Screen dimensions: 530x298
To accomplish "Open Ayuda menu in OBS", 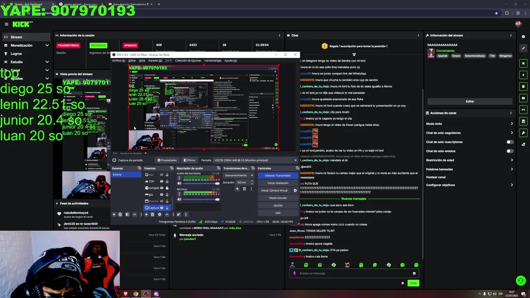I will point(230,60).
